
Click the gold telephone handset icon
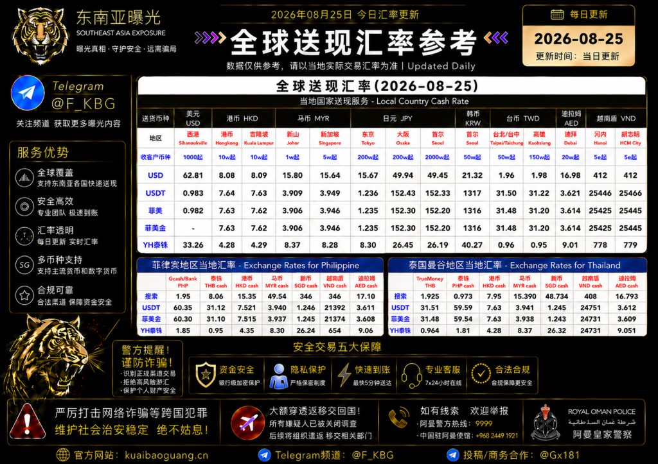click(398, 418)
